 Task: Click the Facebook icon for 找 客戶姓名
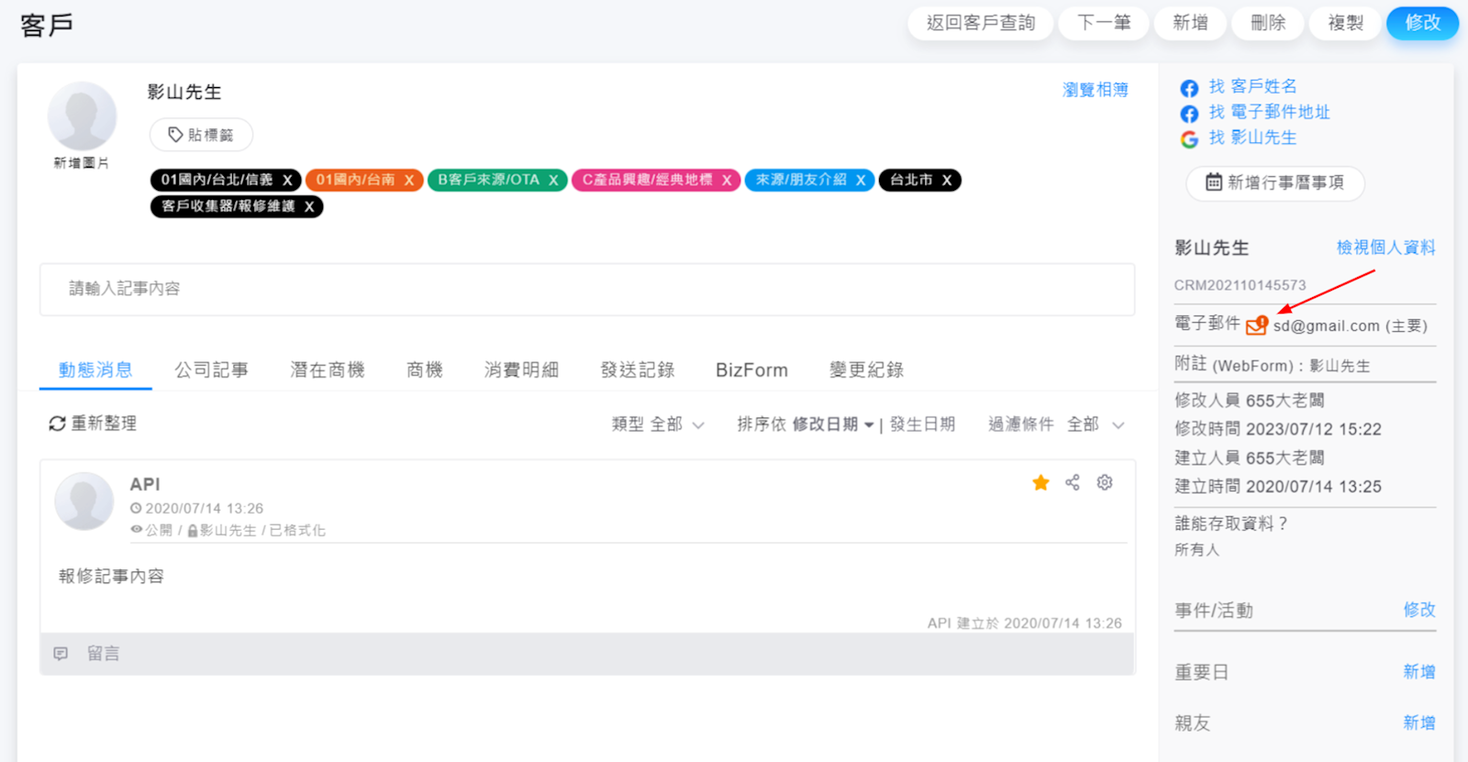click(x=1189, y=88)
